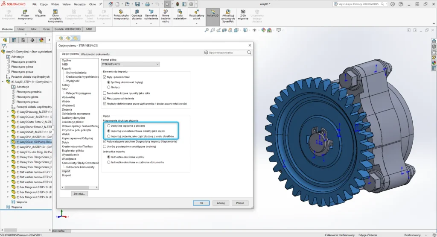Select AssyDShaft_&.STEP<1> tree item

click(33, 132)
